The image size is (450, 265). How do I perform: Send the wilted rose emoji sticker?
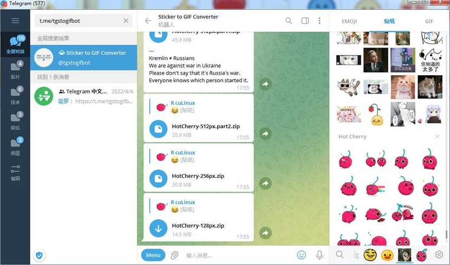click(x=376, y=114)
